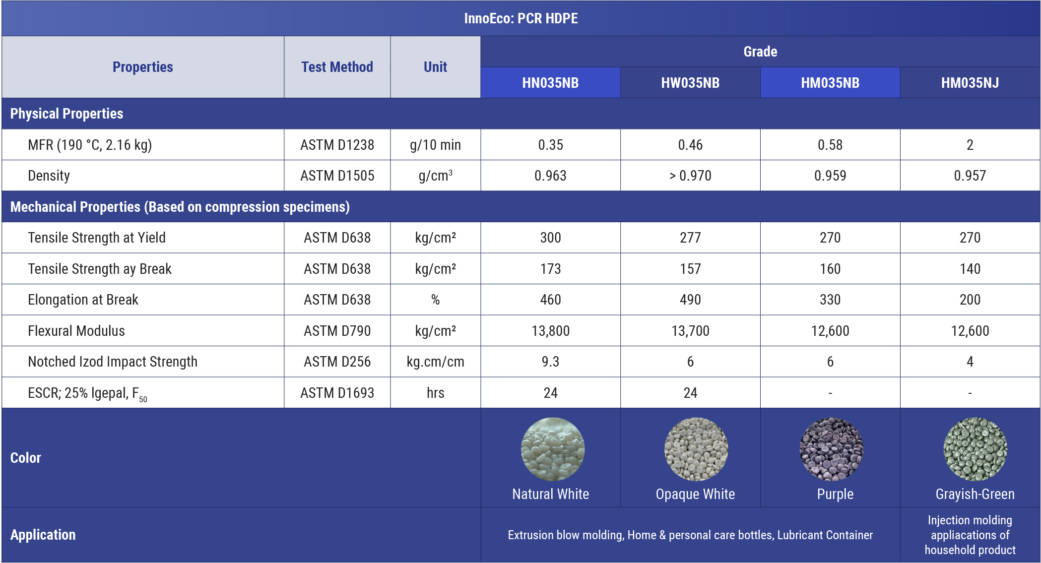Click the Unit column header
The height and width of the screenshot is (563, 1041).
tap(435, 67)
